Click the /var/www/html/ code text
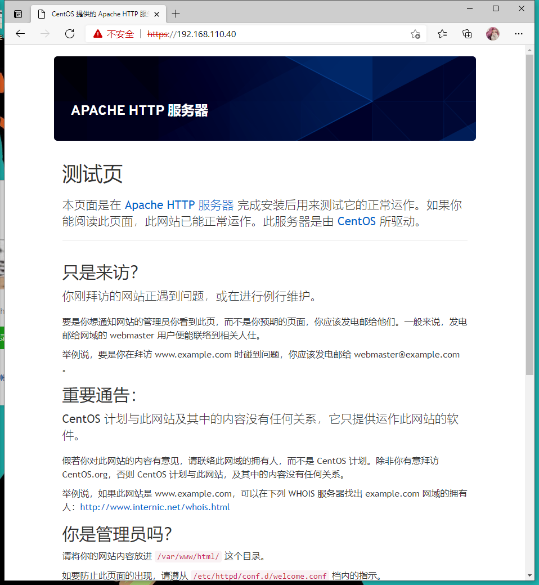539x585 pixels. click(188, 556)
